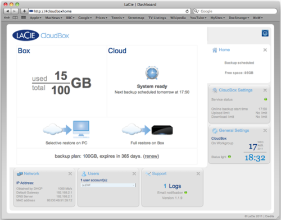Open the Home house icon

tap(215, 50)
